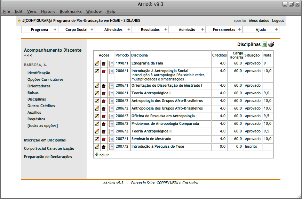
Task: Open details icon for Oficina de Pesquisa em Antropologia
Action: 111,116
